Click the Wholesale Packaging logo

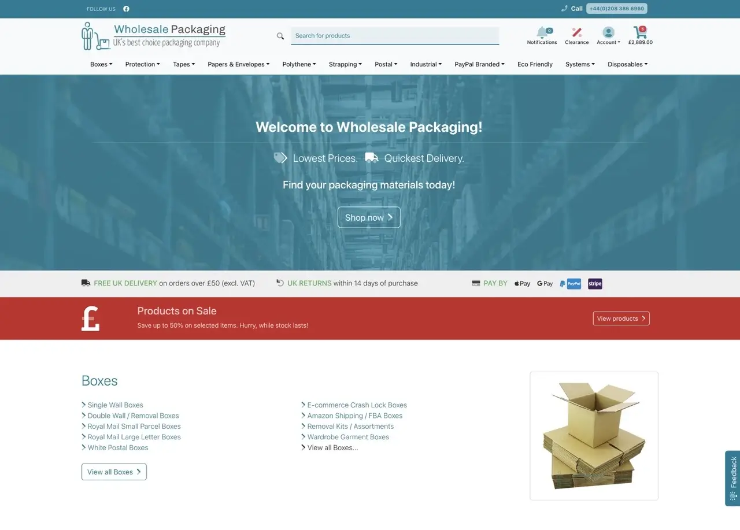tap(154, 36)
